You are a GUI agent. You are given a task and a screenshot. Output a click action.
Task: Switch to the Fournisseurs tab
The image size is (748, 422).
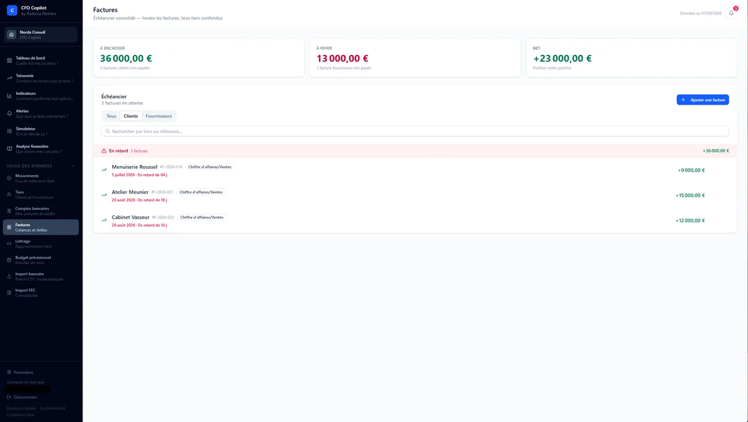(x=159, y=116)
